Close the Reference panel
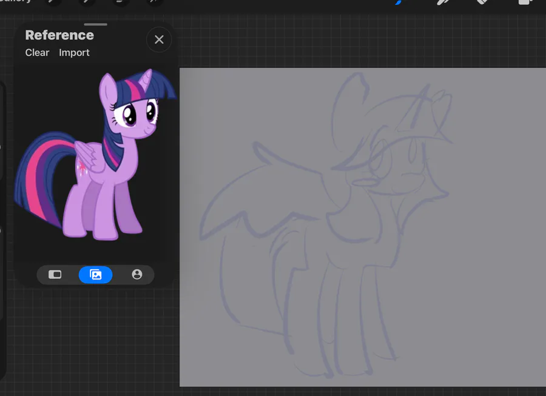 (x=159, y=39)
